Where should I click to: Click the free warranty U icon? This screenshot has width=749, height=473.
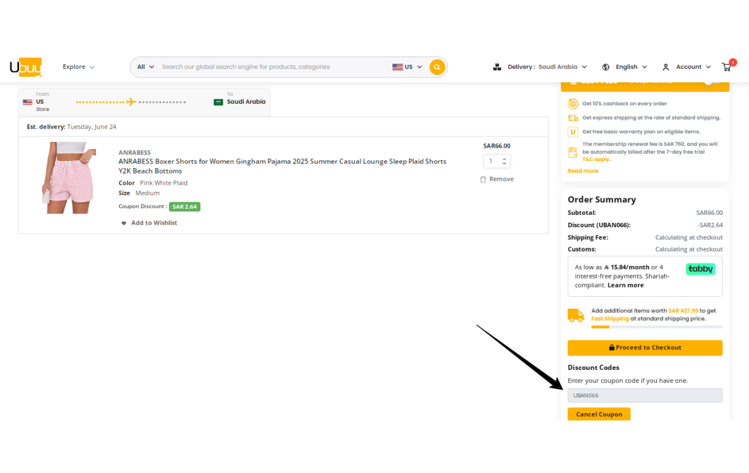pyautogui.click(x=573, y=132)
